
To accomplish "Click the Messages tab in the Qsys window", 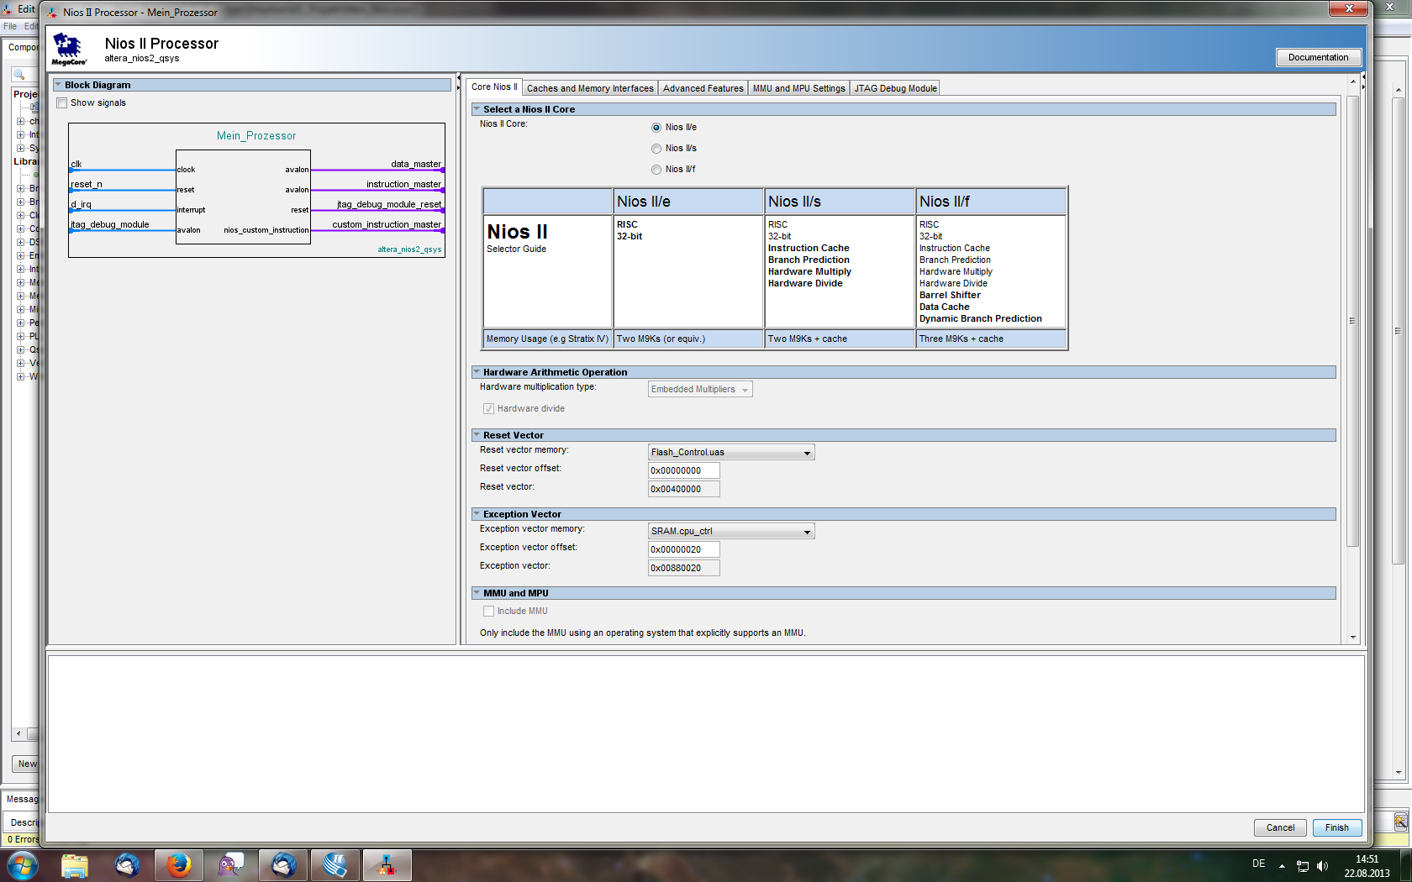I will pyautogui.click(x=22, y=799).
